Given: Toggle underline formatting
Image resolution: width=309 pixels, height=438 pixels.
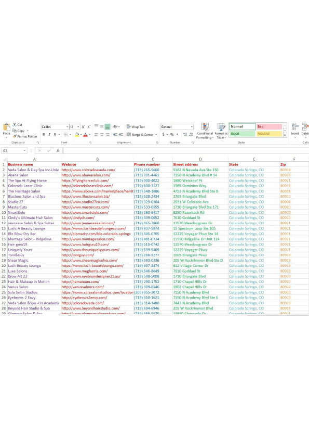Looking at the screenshot, I should pyautogui.click(x=55, y=135).
